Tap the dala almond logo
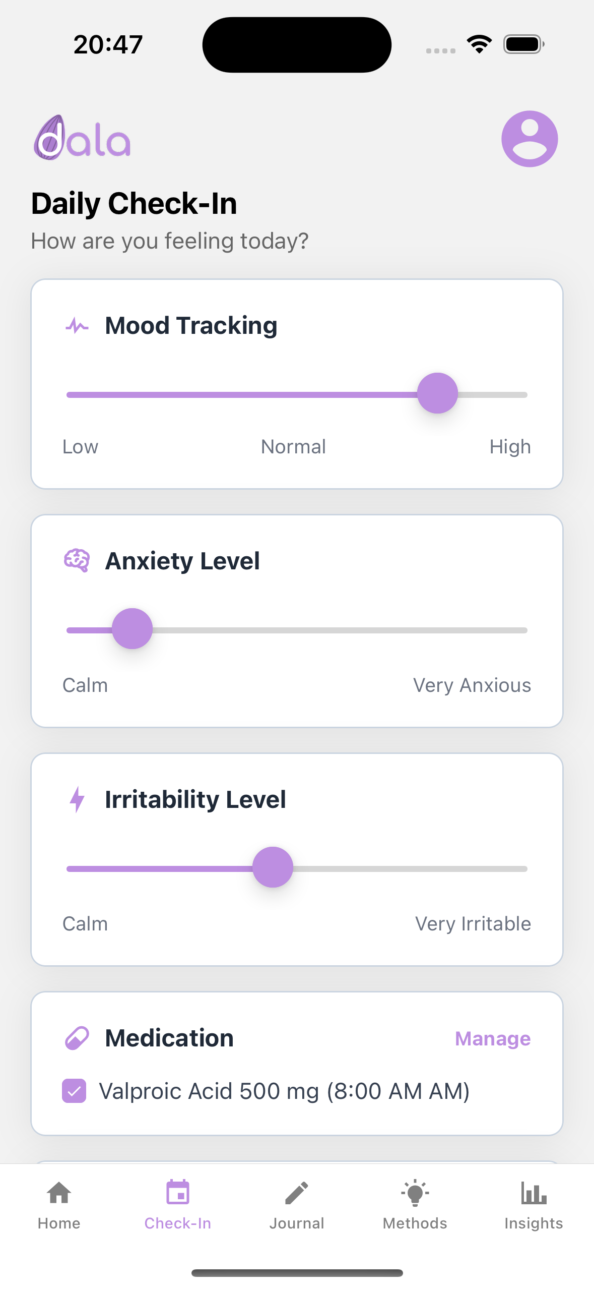The width and height of the screenshot is (594, 1289). [82, 138]
